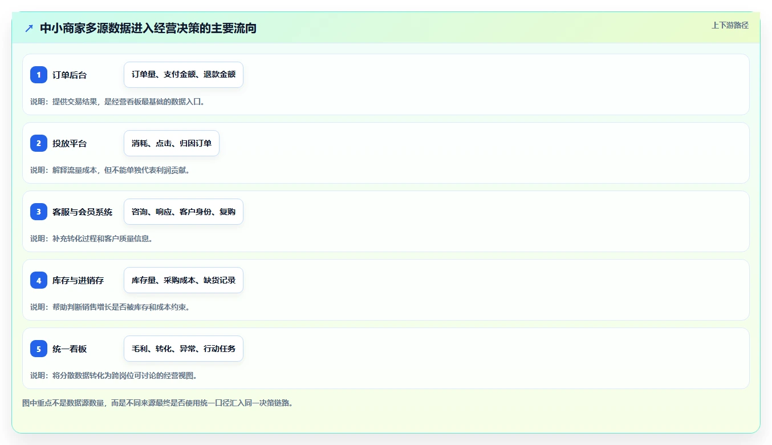Image resolution: width=772 pixels, height=445 pixels.
Task: Click the title 中小商家多源数据进入经营决策的主要流向
Action: 148,28
